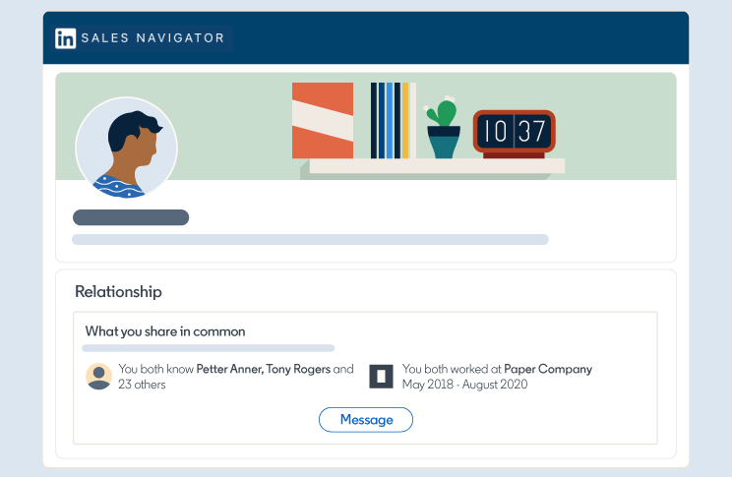Click the "23 others" connections text

(x=143, y=385)
